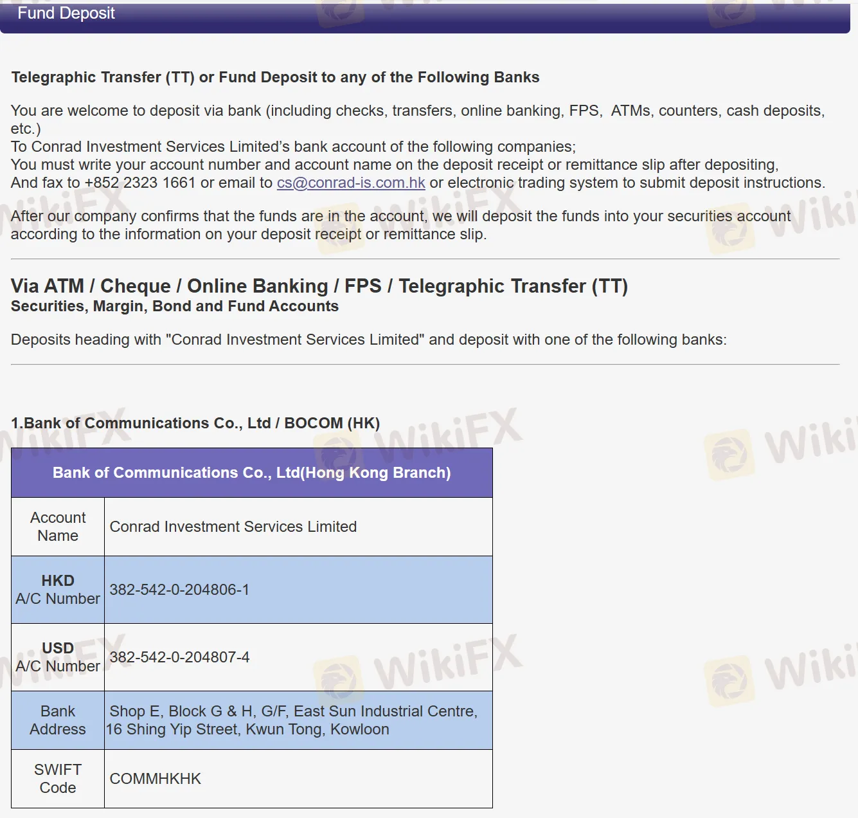858x818 pixels.
Task: Select the USD account number 382-542-0-204807-4
Action: [x=179, y=657]
